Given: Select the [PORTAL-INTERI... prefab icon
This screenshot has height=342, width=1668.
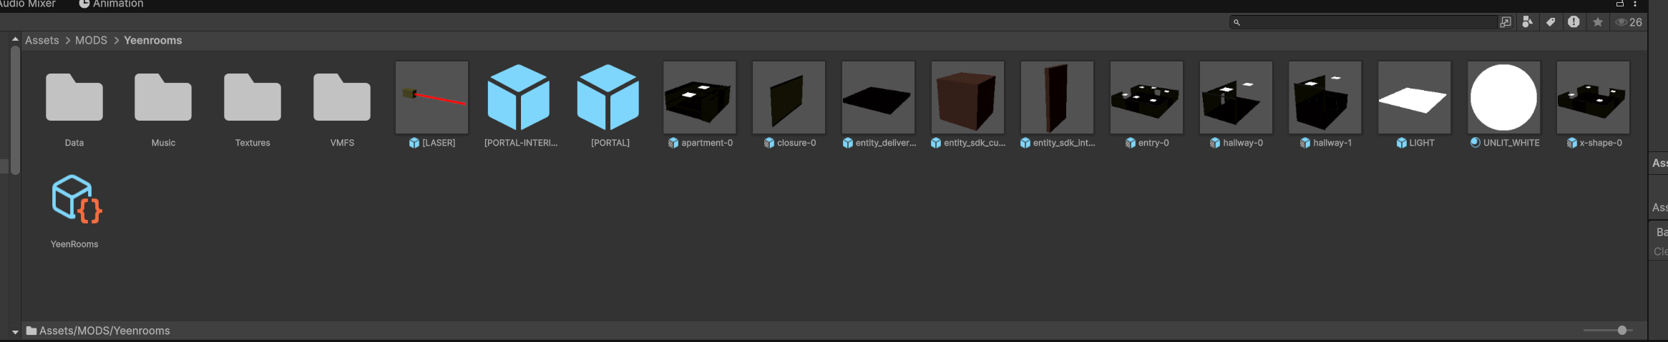Looking at the screenshot, I should pyautogui.click(x=519, y=98).
